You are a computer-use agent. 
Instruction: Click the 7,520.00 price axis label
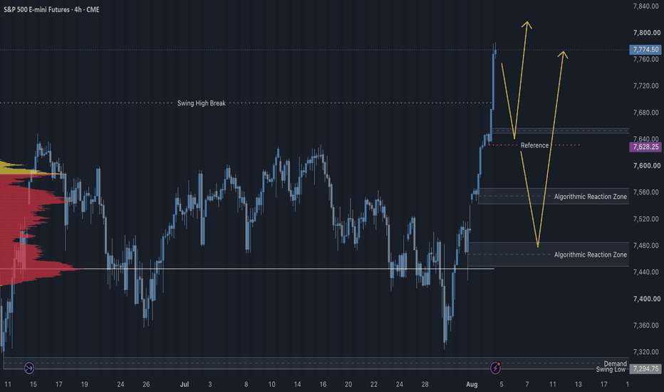click(x=647, y=219)
